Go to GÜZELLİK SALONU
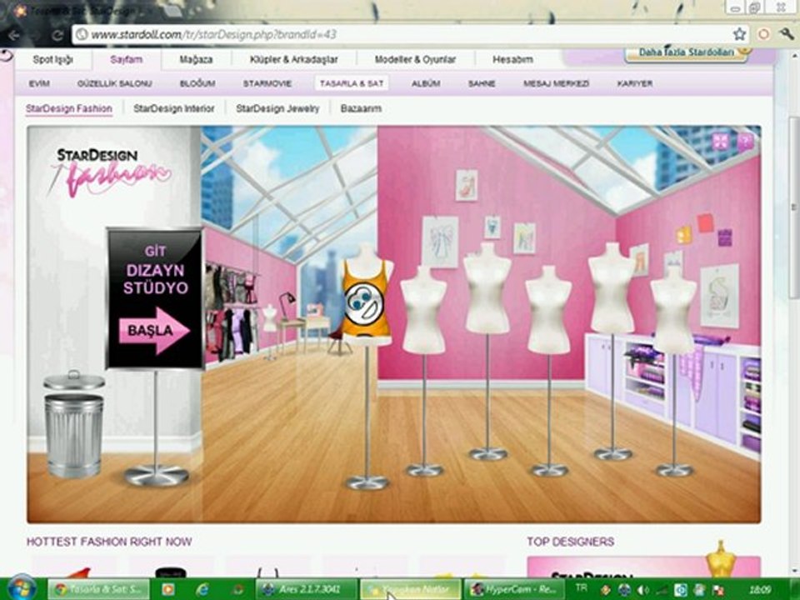 tap(115, 83)
